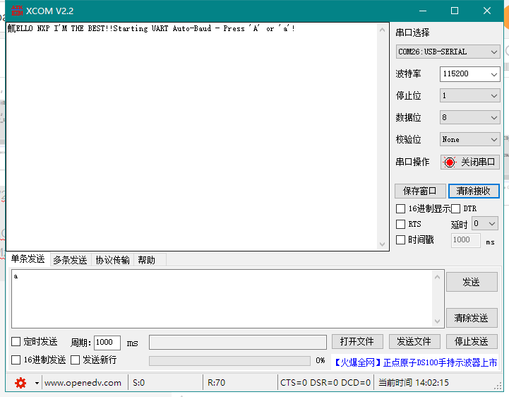The width and height of the screenshot is (509, 397).
Task: Toggle the RTS checkbox
Action: click(x=400, y=224)
